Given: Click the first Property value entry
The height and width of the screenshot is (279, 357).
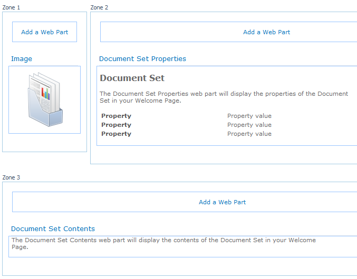Looking at the screenshot, I should pyautogui.click(x=249, y=116).
